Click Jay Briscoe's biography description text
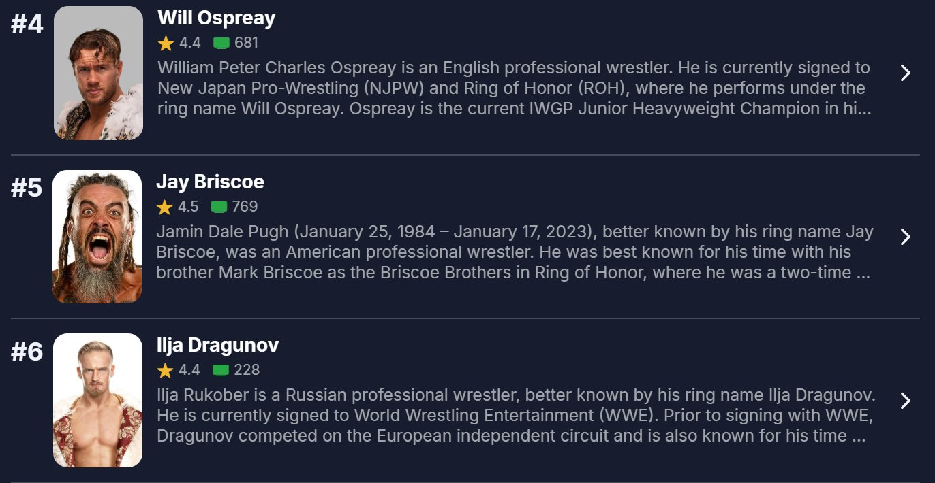The image size is (935, 483). click(x=514, y=252)
